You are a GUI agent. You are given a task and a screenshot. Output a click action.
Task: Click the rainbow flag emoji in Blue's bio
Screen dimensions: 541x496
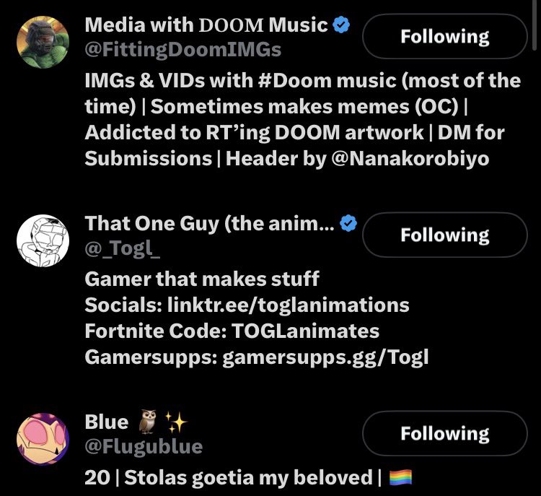(x=400, y=477)
